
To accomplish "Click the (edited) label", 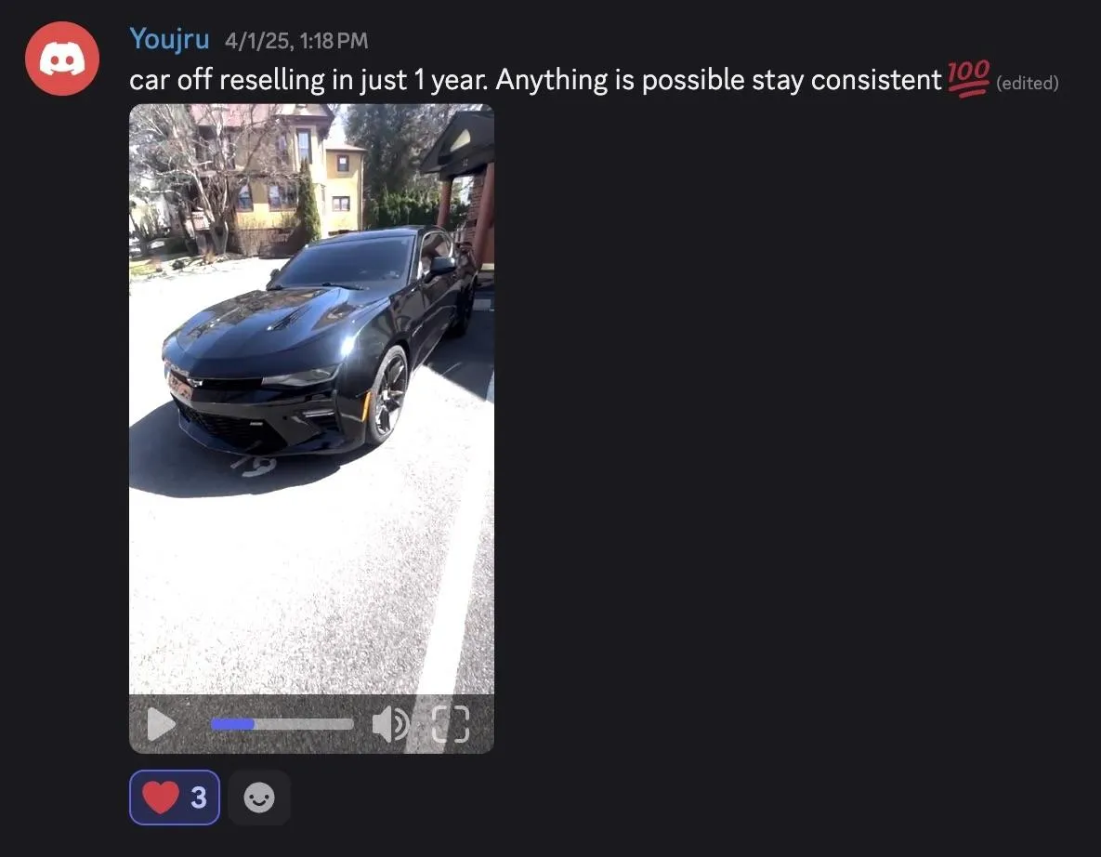I will [x=1028, y=83].
